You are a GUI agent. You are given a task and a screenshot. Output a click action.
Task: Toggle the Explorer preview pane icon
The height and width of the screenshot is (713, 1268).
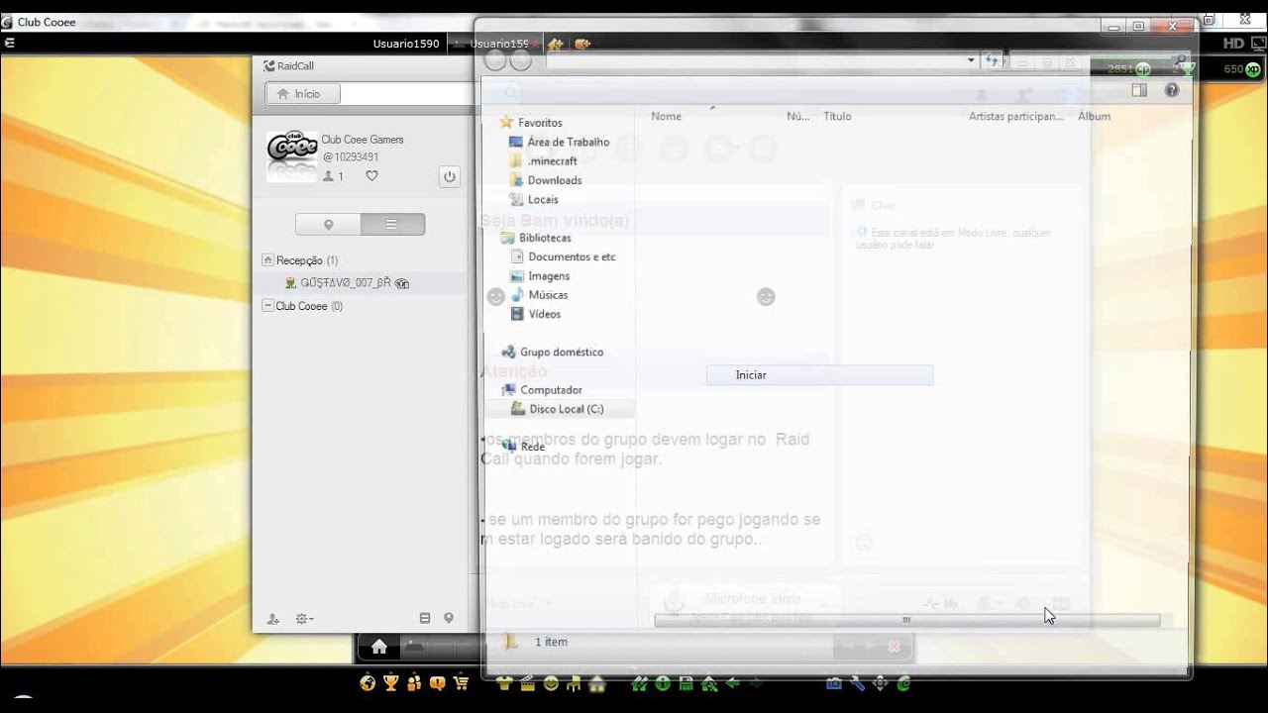1139,90
